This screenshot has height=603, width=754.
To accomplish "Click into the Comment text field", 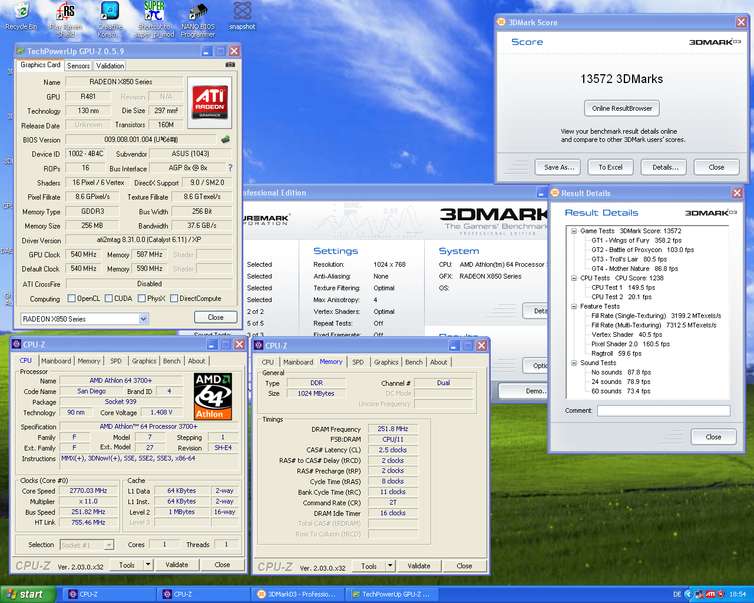I will click(663, 410).
